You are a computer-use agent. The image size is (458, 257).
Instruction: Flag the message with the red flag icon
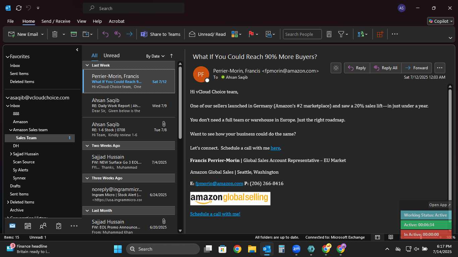[251, 34]
